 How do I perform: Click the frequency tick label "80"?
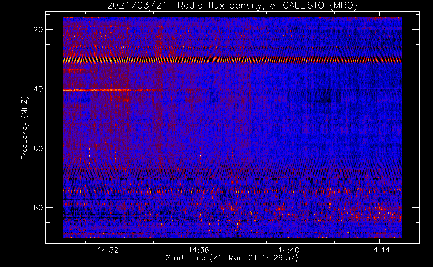coord(38,208)
